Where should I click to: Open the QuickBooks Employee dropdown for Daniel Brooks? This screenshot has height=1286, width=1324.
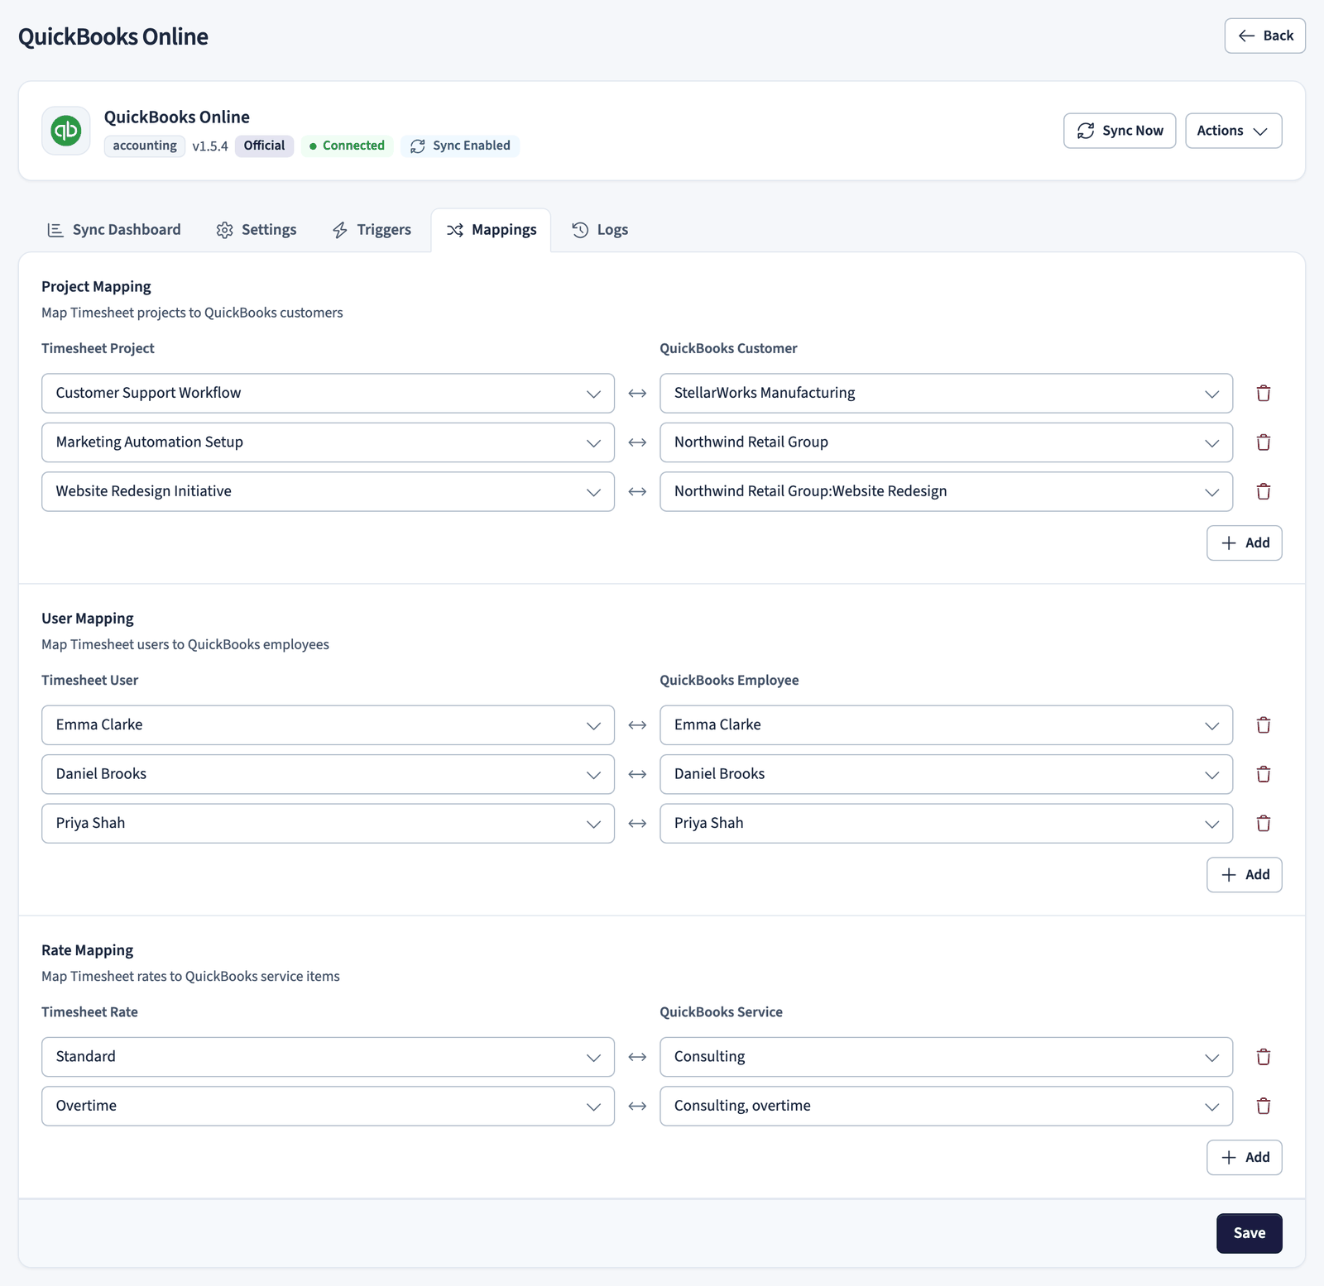coord(946,774)
